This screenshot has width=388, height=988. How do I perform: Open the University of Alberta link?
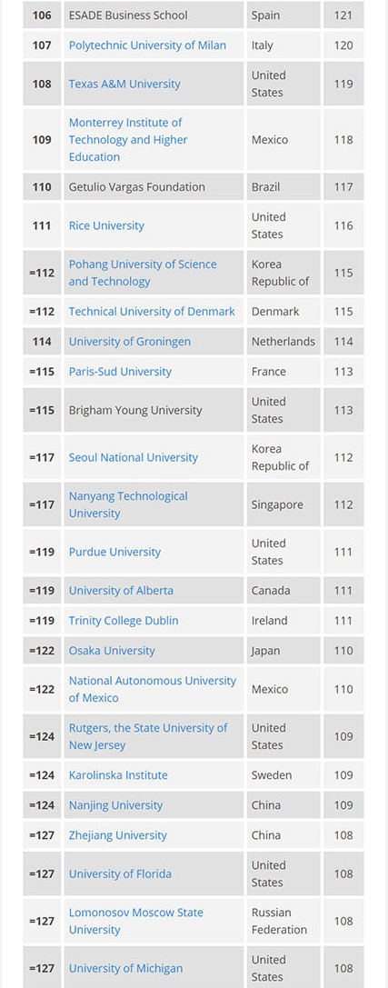pyautogui.click(x=121, y=591)
